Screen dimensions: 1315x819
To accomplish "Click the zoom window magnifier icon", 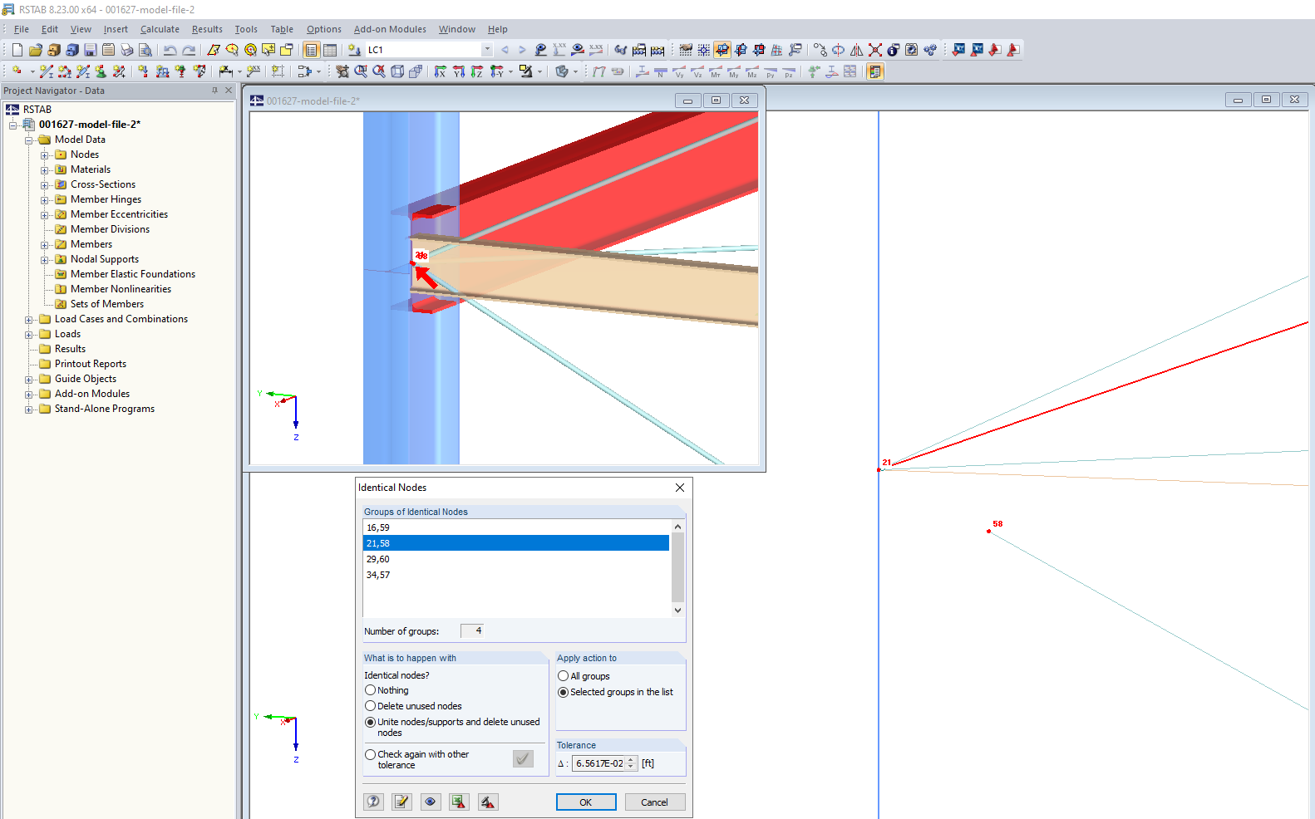I will tap(361, 71).
